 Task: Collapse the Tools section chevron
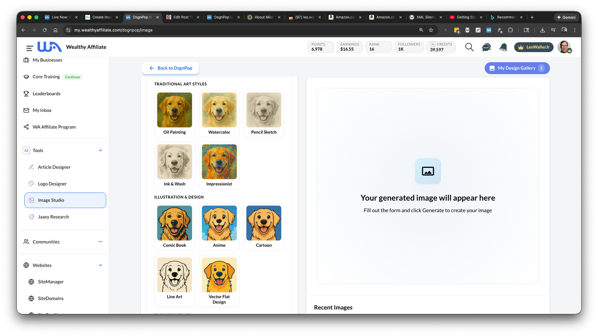pyautogui.click(x=100, y=150)
